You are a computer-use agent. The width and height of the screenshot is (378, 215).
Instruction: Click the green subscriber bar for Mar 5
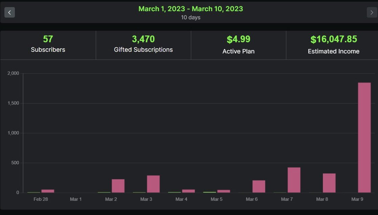coord(209,192)
